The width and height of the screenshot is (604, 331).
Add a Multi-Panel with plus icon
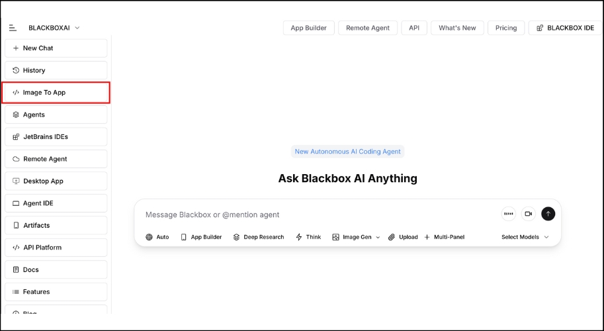444,237
